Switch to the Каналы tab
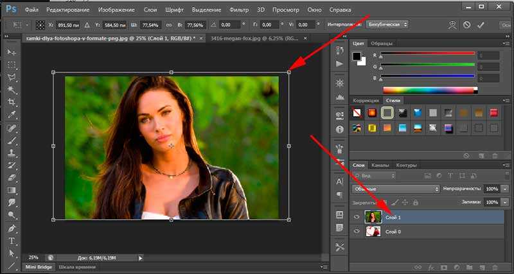Screen dimensions: 514x274 click(x=380, y=165)
